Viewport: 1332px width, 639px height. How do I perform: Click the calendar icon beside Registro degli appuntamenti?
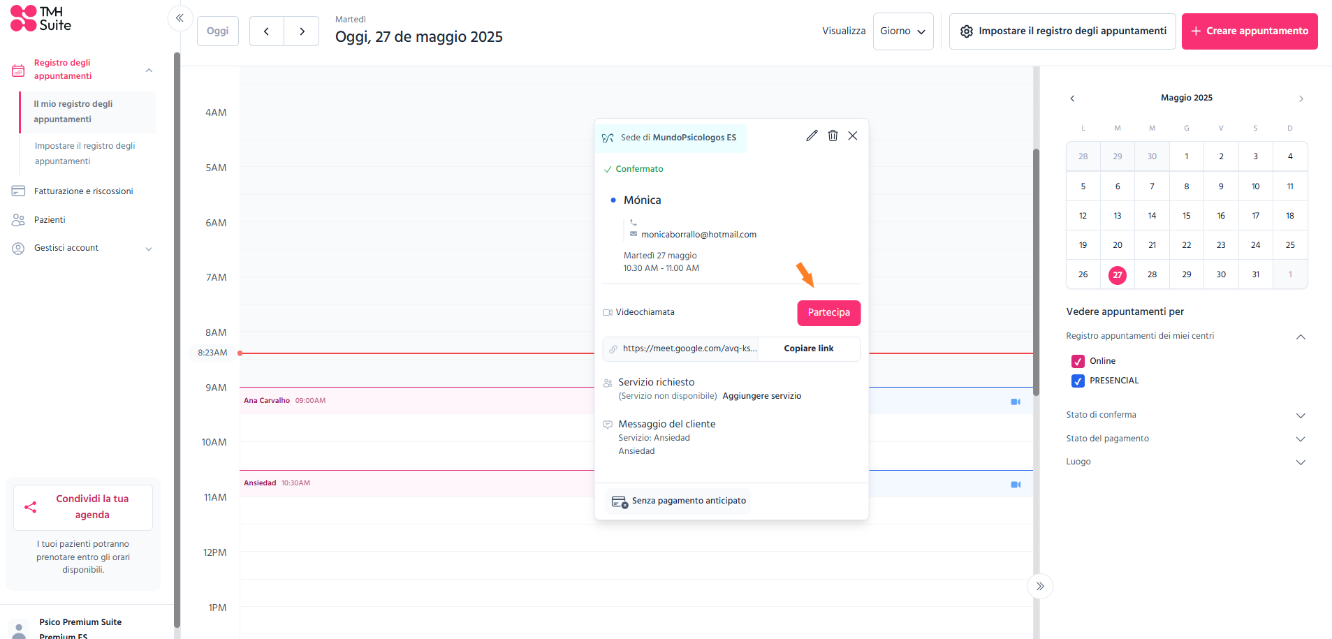[x=18, y=71]
